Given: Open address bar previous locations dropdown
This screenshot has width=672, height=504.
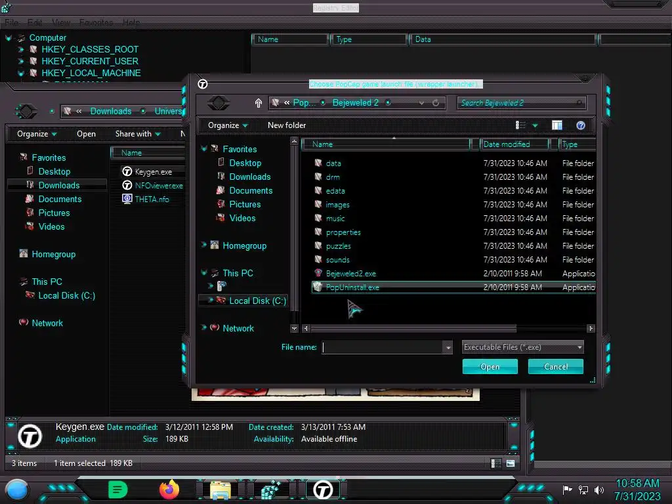Looking at the screenshot, I should click(x=421, y=103).
